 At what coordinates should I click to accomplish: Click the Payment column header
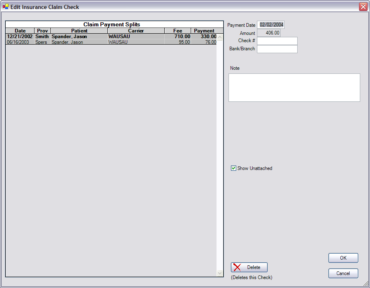(x=204, y=31)
